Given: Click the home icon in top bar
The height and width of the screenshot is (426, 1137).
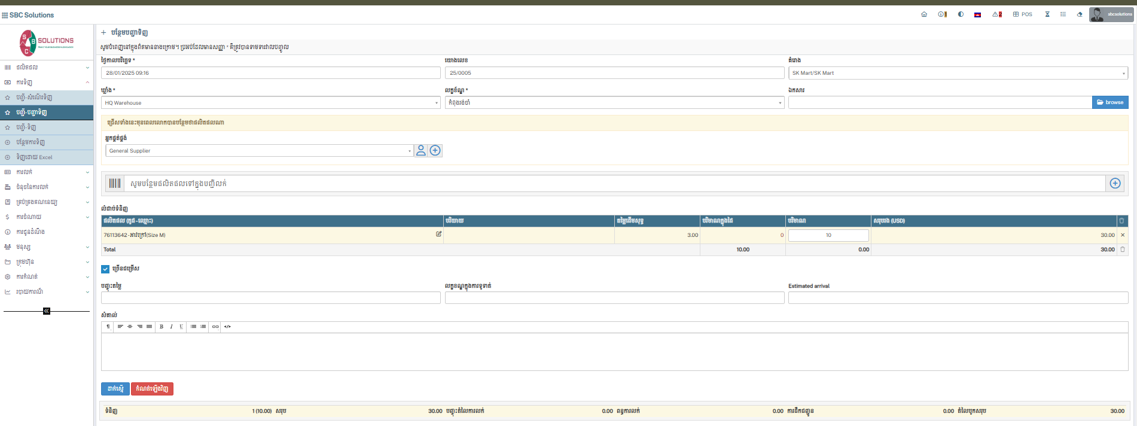Looking at the screenshot, I should tap(924, 14).
